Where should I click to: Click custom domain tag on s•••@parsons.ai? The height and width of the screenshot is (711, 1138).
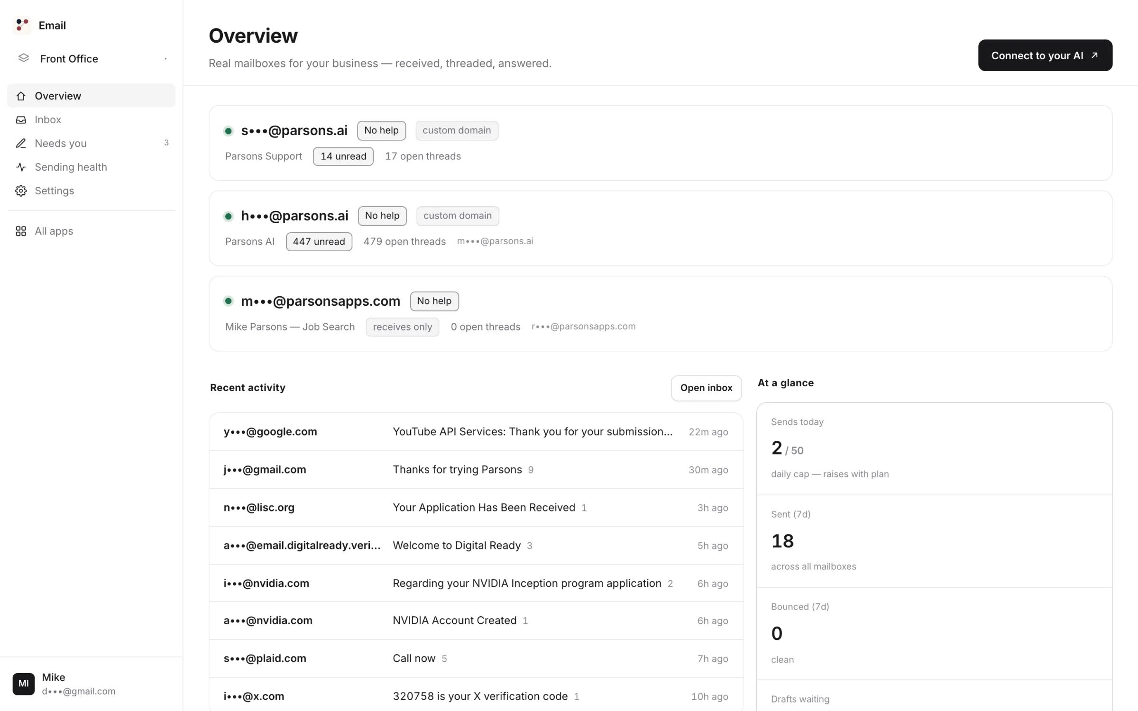pyautogui.click(x=457, y=130)
